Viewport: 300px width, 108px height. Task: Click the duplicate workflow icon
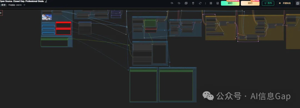(x=186, y=3)
